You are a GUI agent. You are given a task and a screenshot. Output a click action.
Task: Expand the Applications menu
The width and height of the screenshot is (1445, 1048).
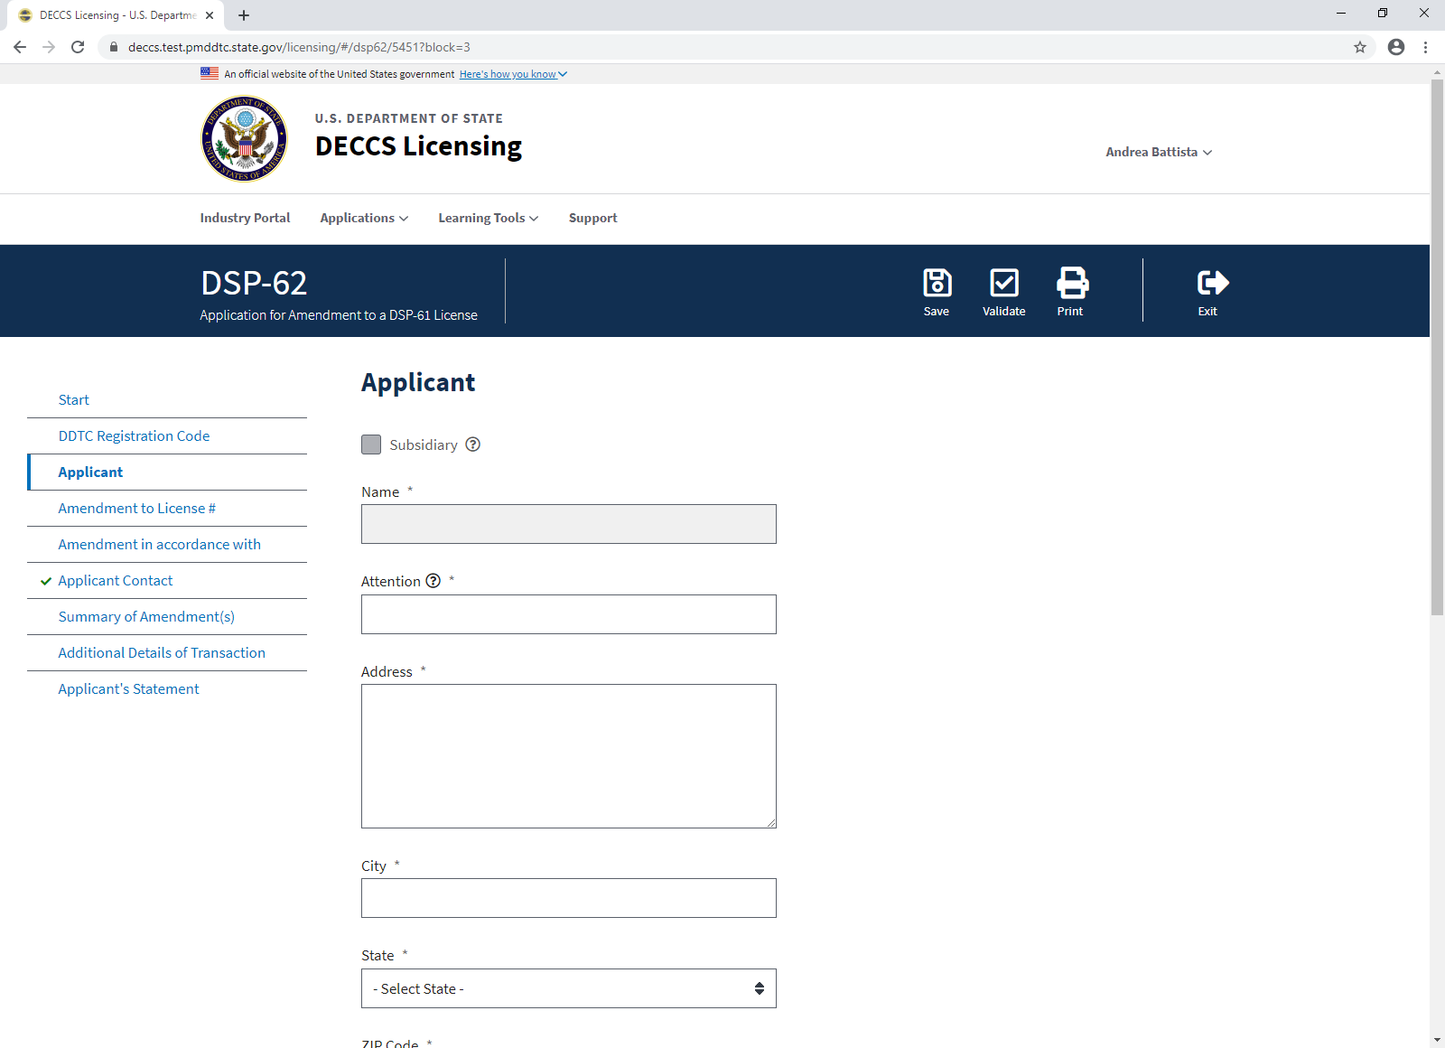pos(364,218)
